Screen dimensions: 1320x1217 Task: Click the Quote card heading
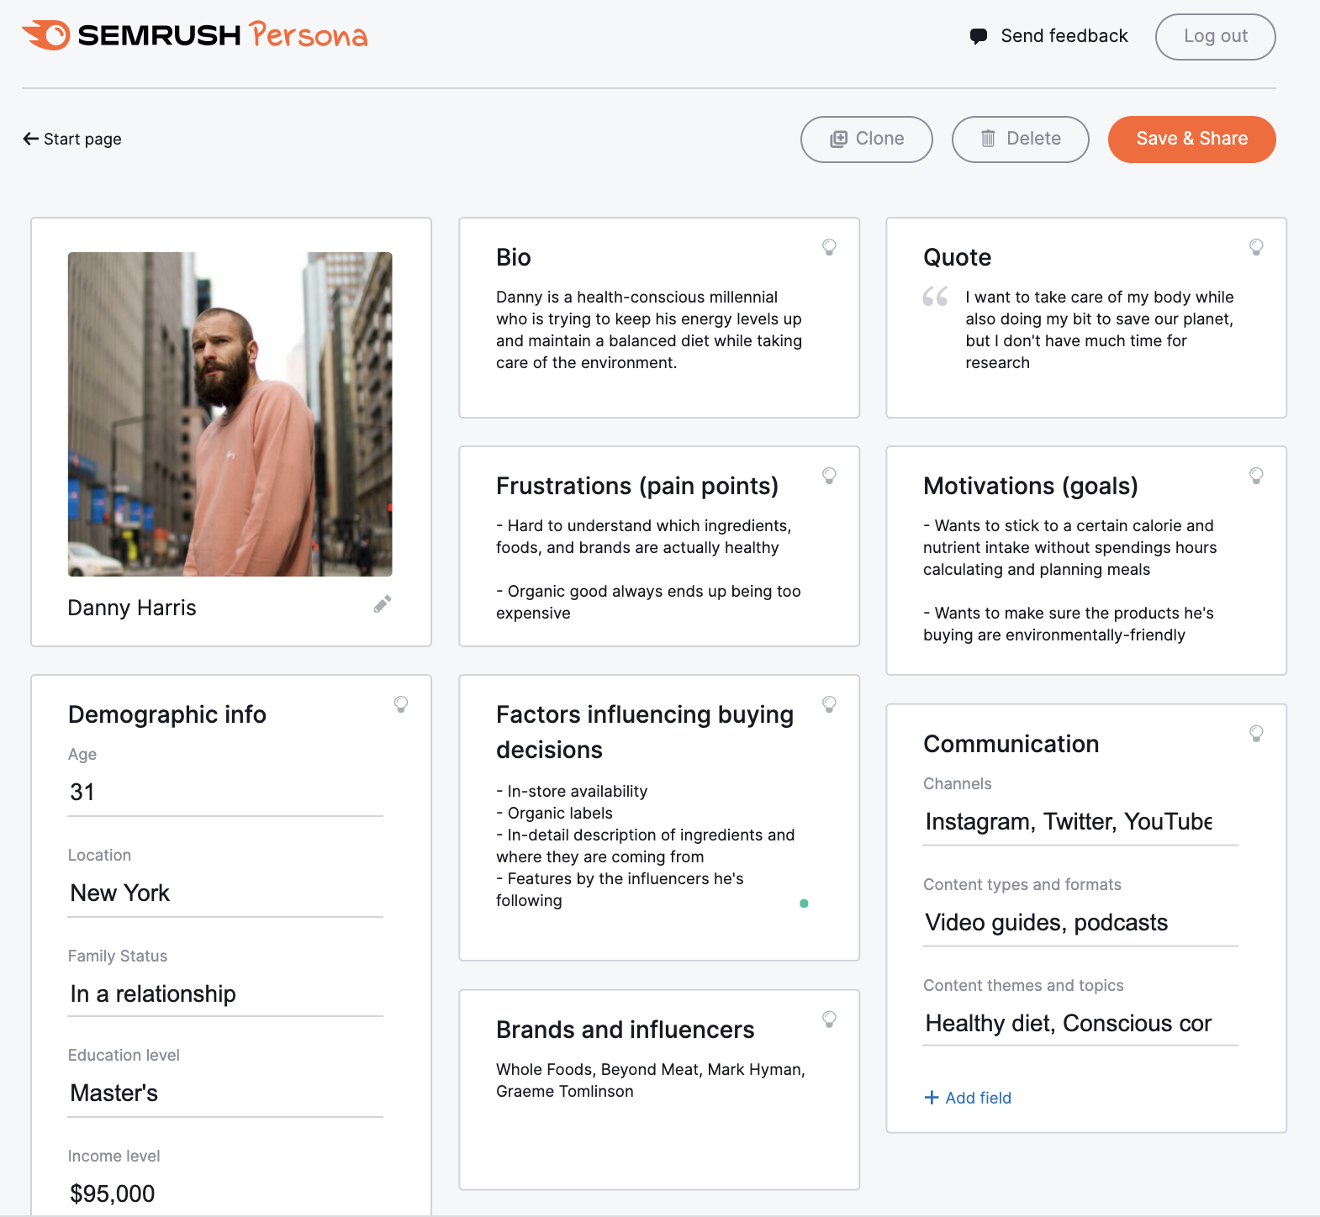click(958, 257)
